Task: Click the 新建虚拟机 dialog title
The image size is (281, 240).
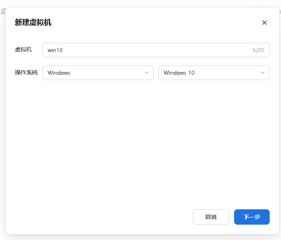Action: [33, 23]
